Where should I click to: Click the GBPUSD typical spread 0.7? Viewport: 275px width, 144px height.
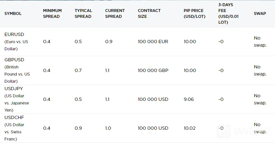click(78, 70)
